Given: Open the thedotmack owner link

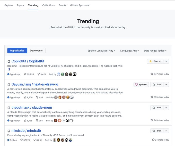Looking at the screenshot, I should pos(20,108).
